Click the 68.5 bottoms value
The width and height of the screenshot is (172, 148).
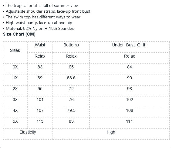pyautogui.click(x=71, y=78)
